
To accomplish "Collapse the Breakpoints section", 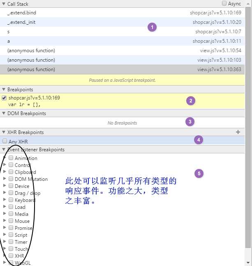I will pos(4,89).
